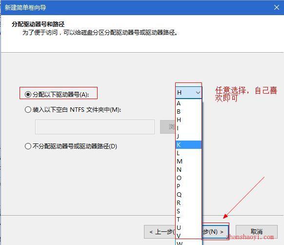Go back with the 上一步 button
The height and width of the screenshot is (245, 284).
[x=160, y=232]
